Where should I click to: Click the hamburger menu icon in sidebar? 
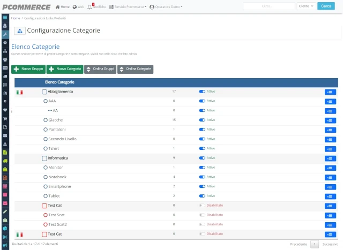[x=5, y=18]
